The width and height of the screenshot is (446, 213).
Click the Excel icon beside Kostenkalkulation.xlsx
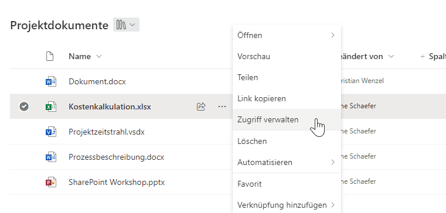pos(51,106)
